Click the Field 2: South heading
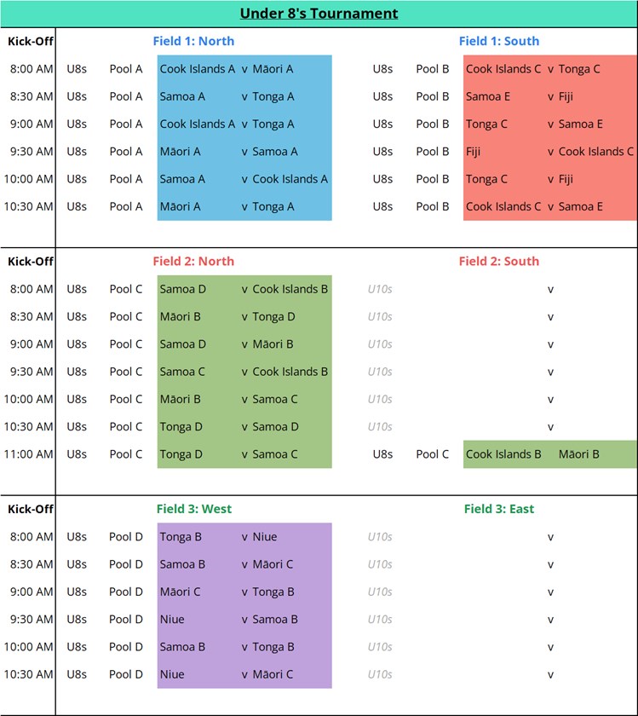This screenshot has height=716, width=638. pos(498,262)
